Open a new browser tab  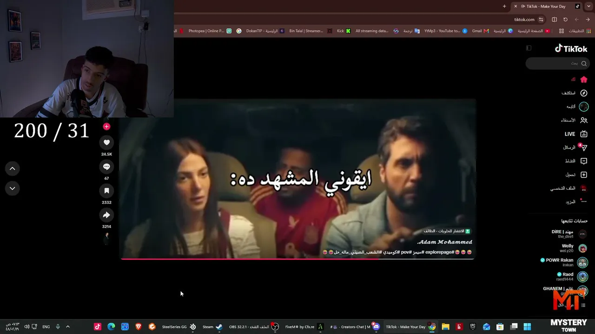(504, 6)
